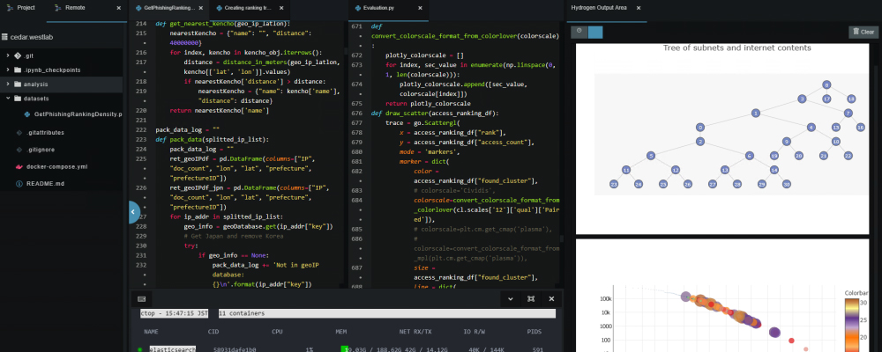Open the GetPhishingRanking editor tab
This screenshot has height=352, width=882.
pos(169,9)
